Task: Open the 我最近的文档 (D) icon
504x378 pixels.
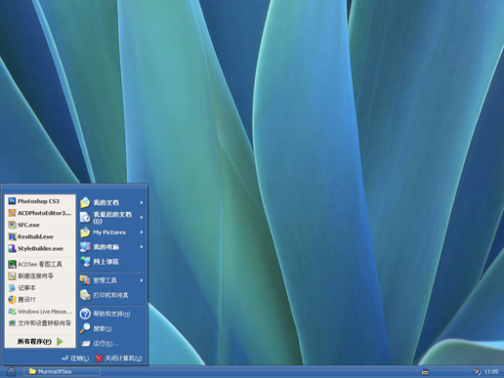Action: click(85, 217)
